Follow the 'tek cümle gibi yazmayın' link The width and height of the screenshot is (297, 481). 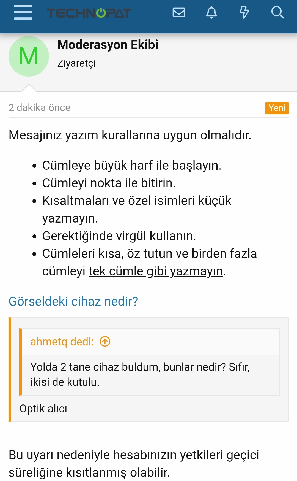pyautogui.click(x=156, y=271)
